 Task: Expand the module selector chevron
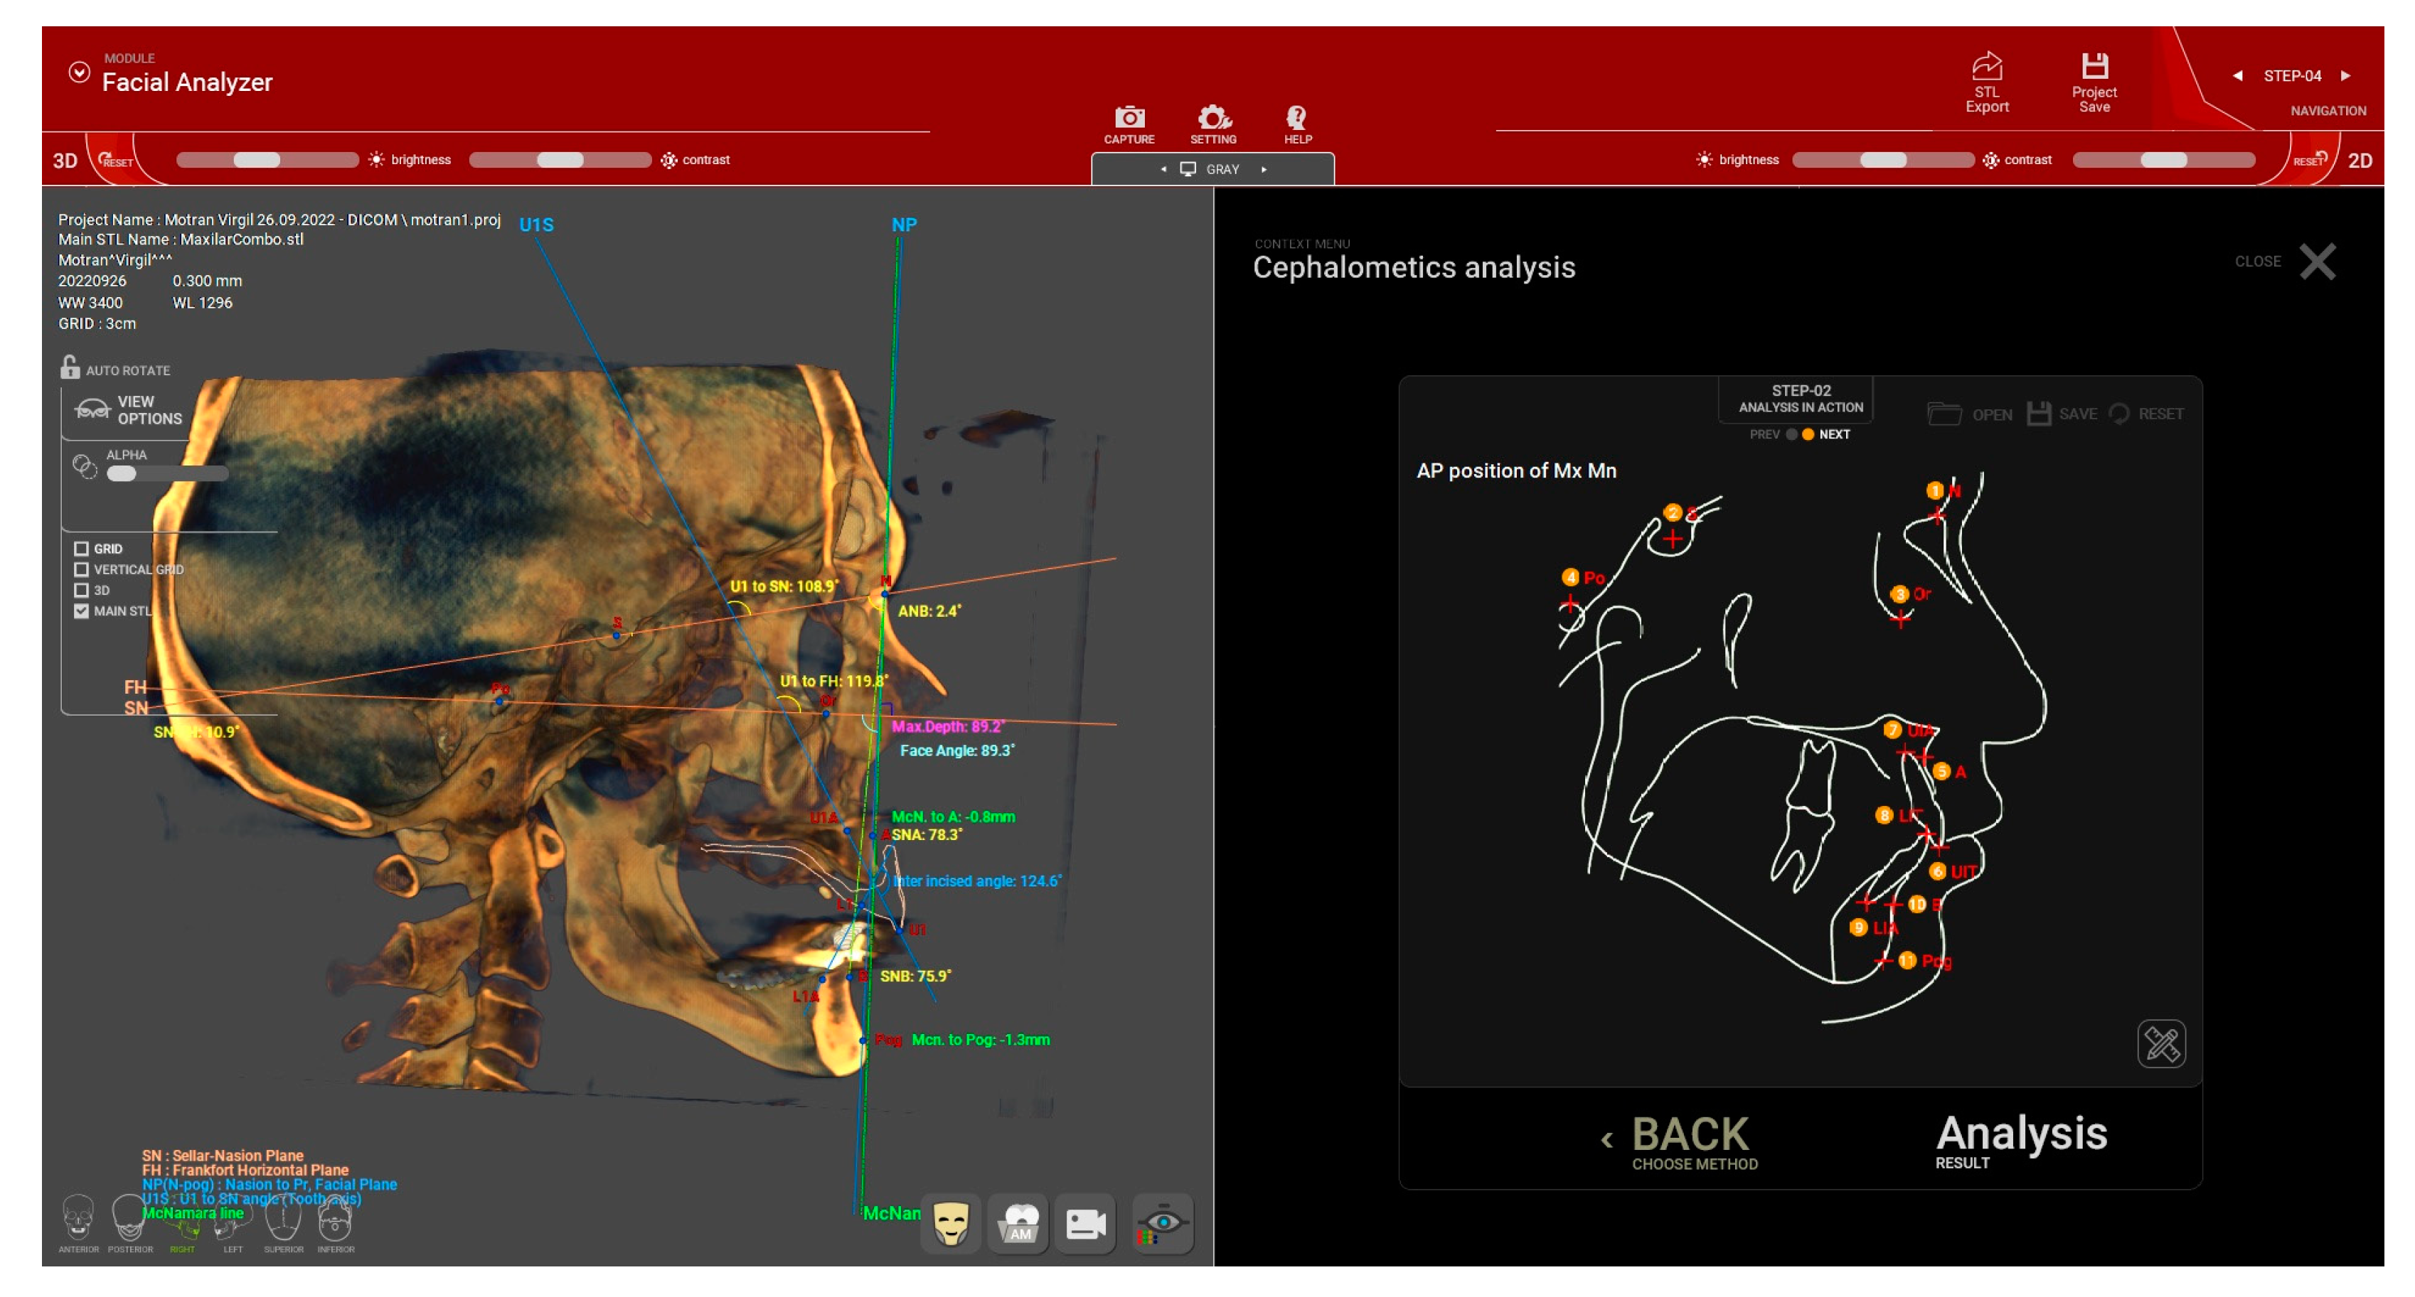(80, 72)
